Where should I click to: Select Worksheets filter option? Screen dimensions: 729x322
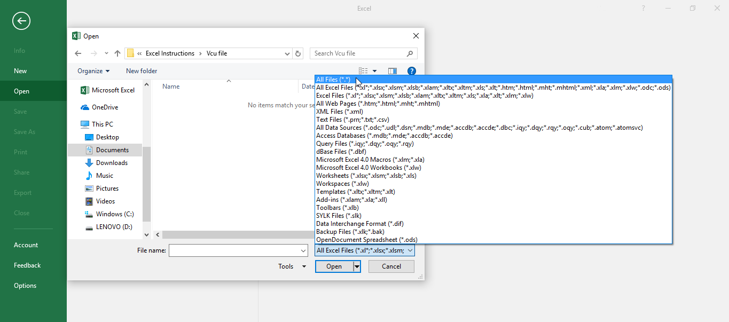[493, 176]
